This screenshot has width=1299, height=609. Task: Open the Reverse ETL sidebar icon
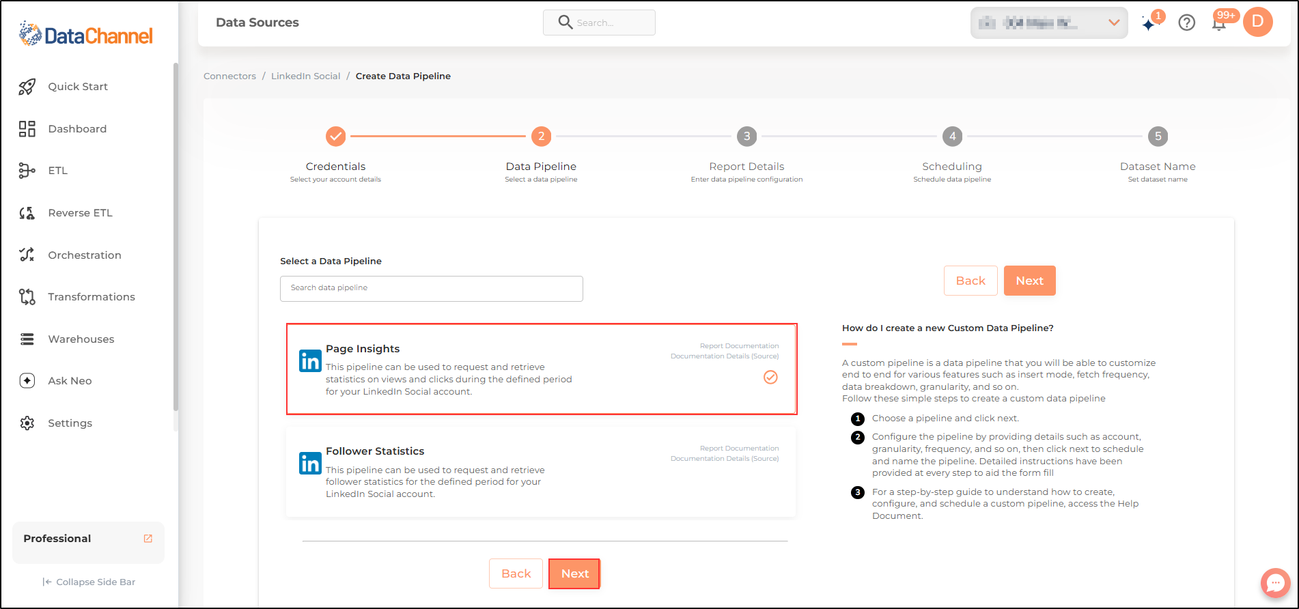pyautogui.click(x=27, y=213)
